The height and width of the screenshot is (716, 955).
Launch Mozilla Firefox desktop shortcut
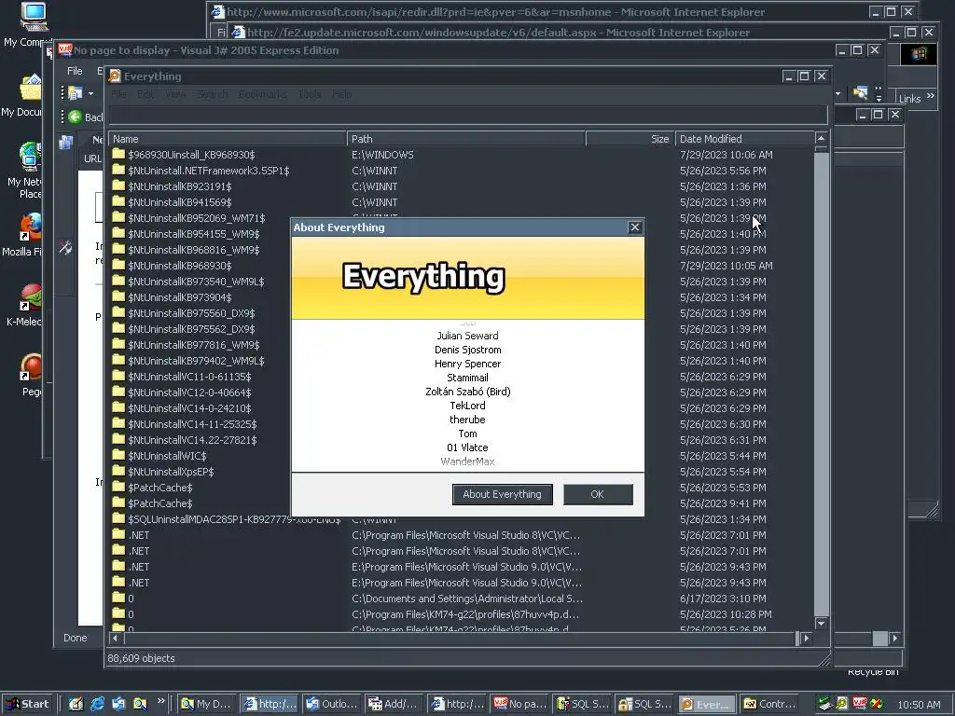(31, 227)
